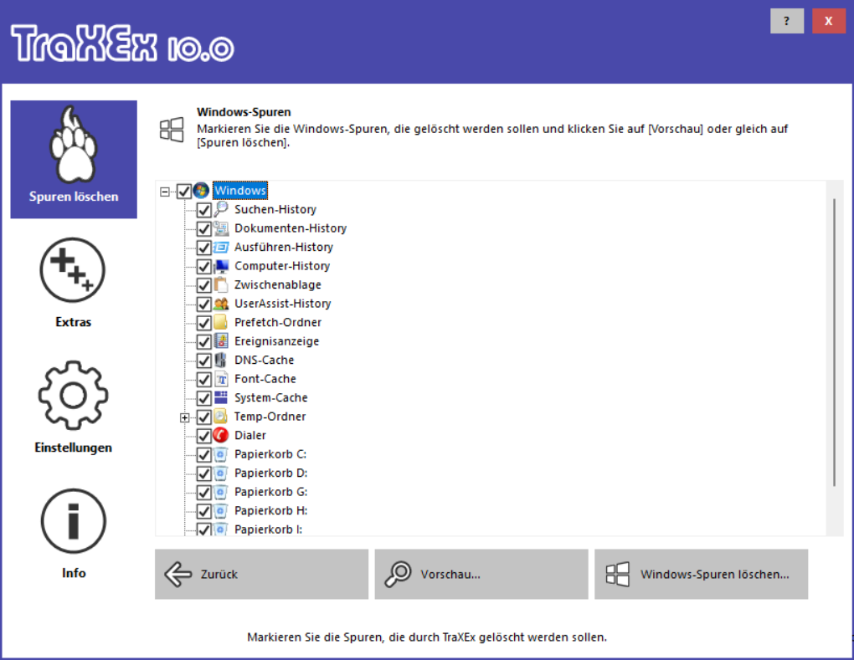Click the tree list vertical scrollbar
This screenshot has width=854, height=660.
click(x=834, y=343)
